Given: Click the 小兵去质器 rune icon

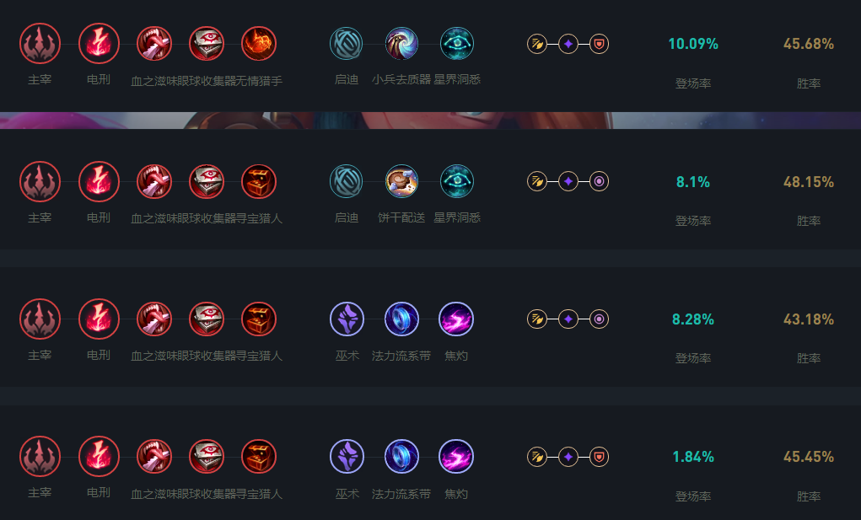Looking at the screenshot, I should pyautogui.click(x=401, y=44).
